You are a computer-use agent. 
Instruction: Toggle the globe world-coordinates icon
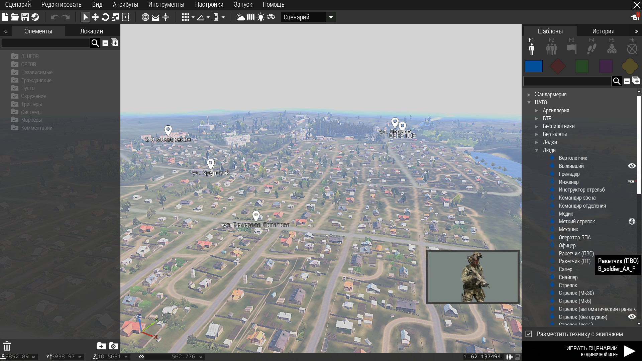[x=145, y=17]
